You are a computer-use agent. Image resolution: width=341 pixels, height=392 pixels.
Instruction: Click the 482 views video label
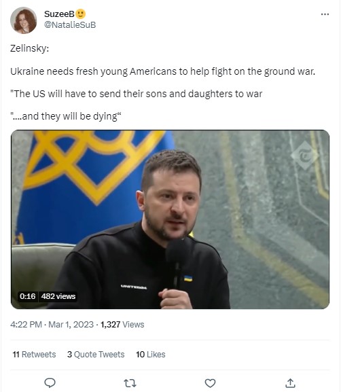point(58,296)
